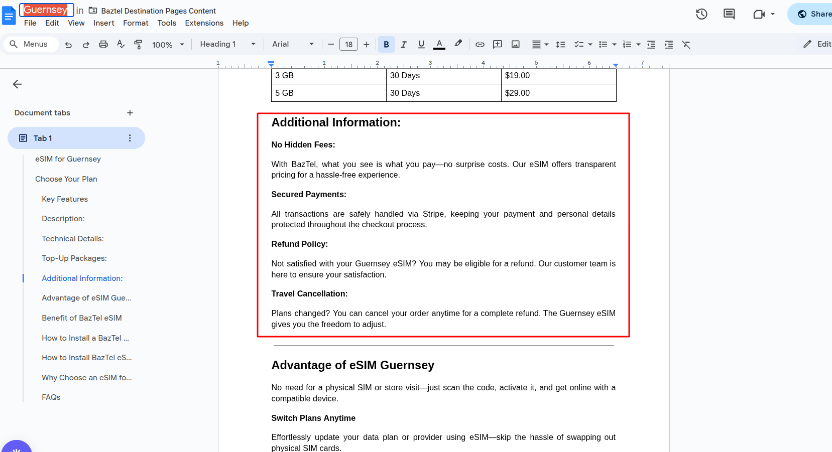Toggle italic formatting
832x452 pixels.
pyautogui.click(x=404, y=45)
